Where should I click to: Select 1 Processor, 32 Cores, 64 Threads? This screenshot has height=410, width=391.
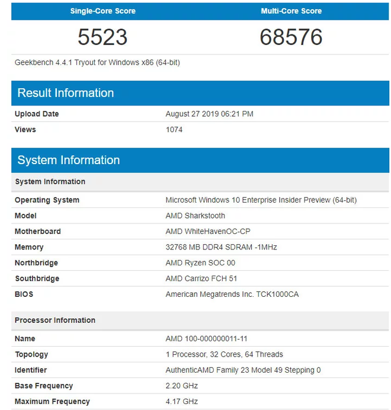[224, 354]
